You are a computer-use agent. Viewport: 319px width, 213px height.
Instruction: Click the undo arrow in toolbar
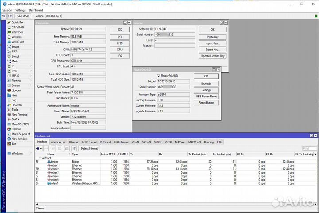coord(4,16)
